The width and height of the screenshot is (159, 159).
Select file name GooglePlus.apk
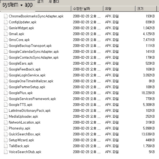[21, 93]
